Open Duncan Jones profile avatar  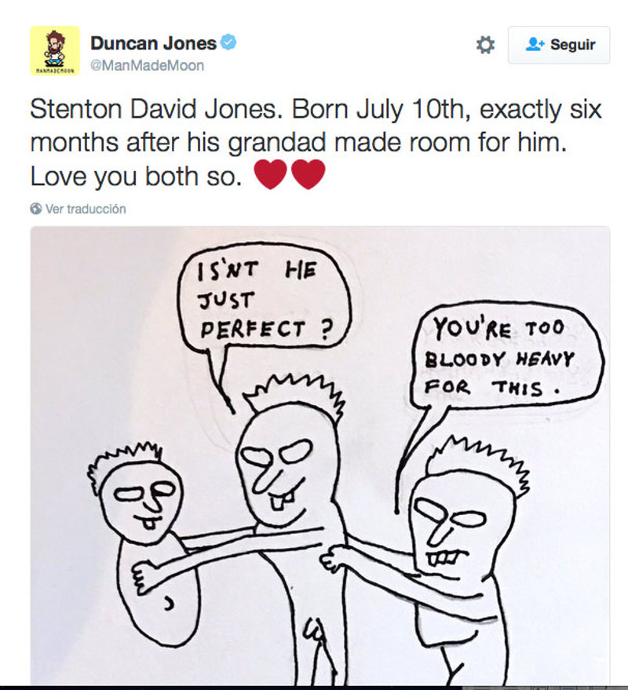coord(54,51)
